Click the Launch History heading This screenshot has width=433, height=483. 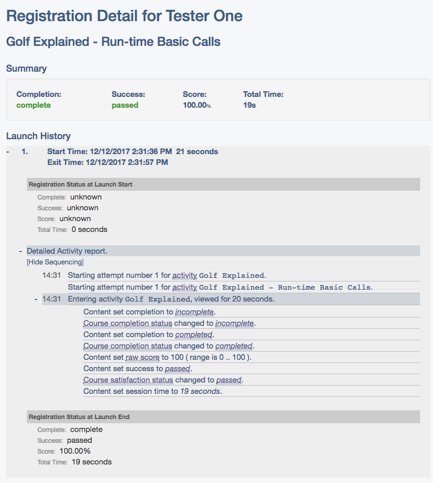coord(39,136)
